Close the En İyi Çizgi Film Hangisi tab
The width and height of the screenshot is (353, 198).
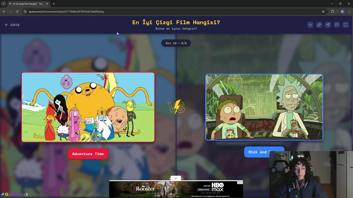47,4
